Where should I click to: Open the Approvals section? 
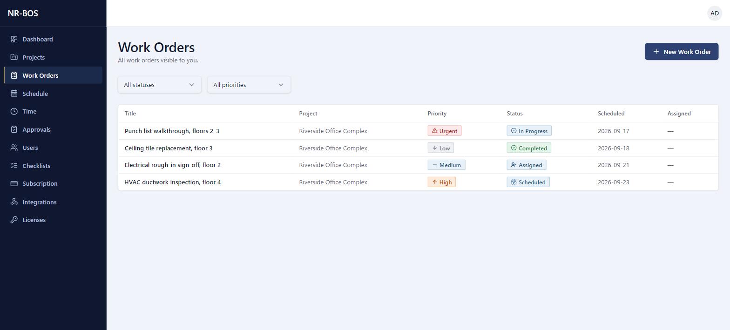[53, 129]
